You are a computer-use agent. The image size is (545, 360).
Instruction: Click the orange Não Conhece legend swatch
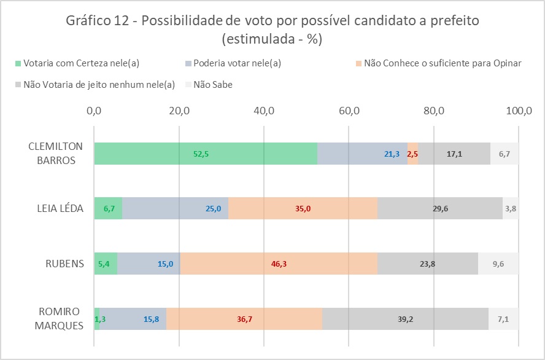tap(358, 63)
